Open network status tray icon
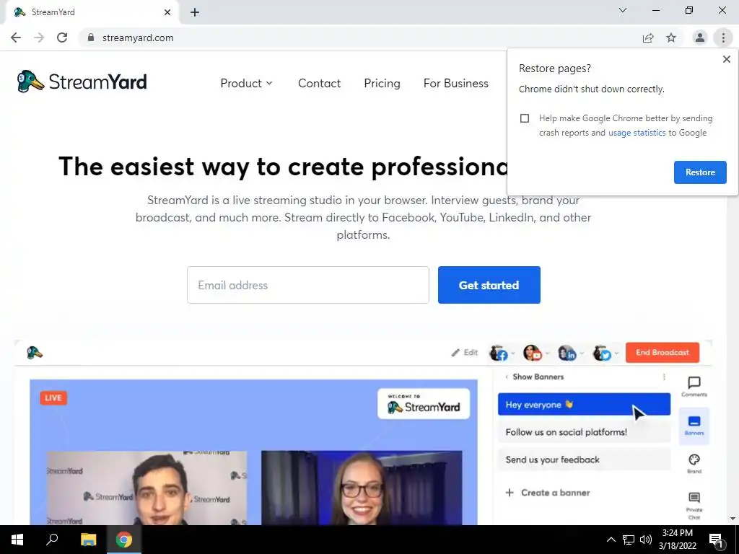The width and height of the screenshot is (739, 554). pyautogui.click(x=629, y=540)
